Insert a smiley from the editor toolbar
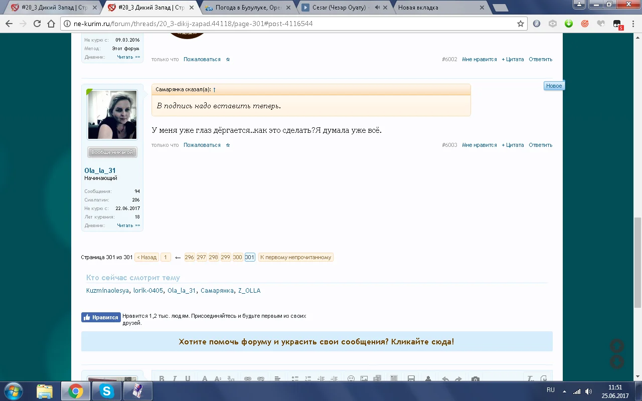This screenshot has height=401, width=642. 351,378
